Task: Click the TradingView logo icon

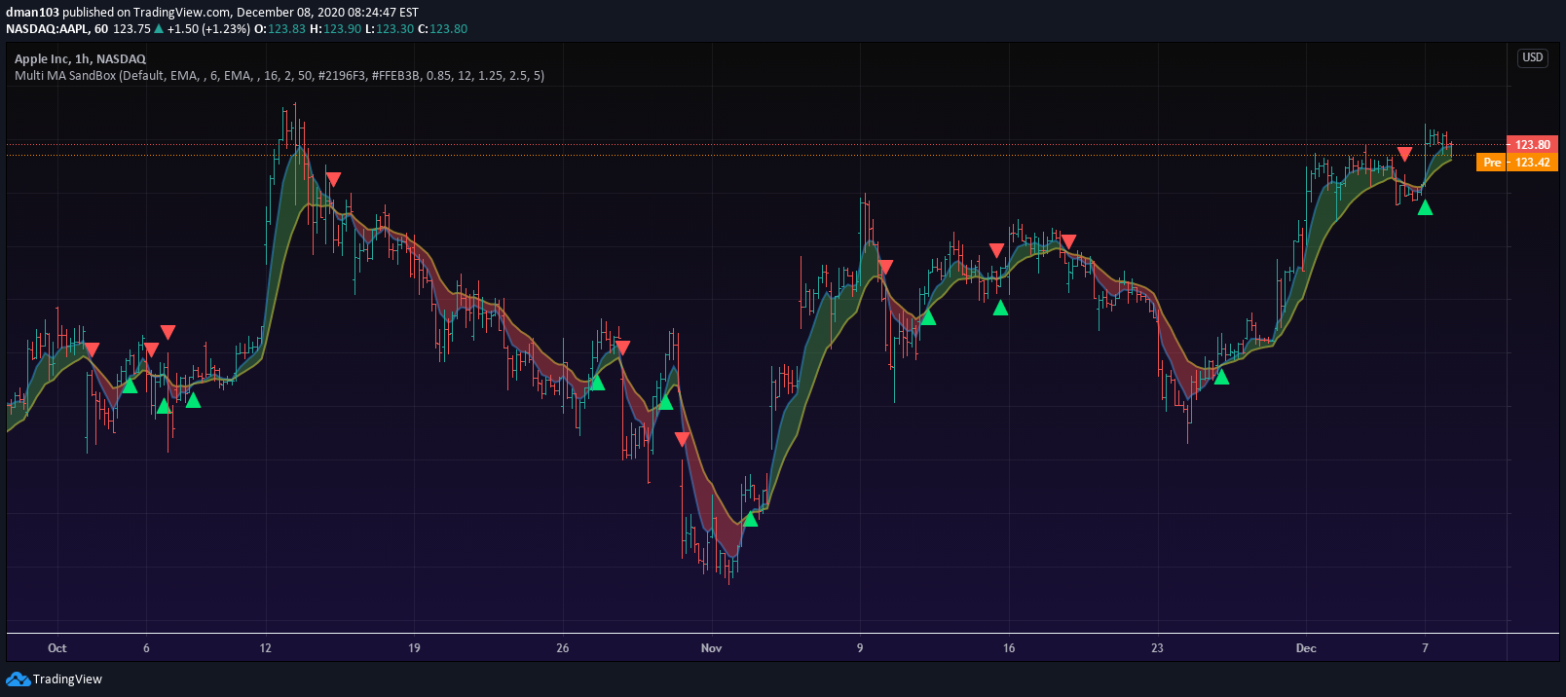Action: 18,679
